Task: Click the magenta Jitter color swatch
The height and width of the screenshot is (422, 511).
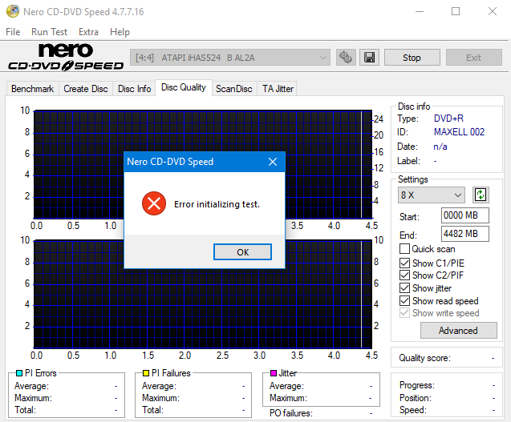Action: (x=274, y=373)
